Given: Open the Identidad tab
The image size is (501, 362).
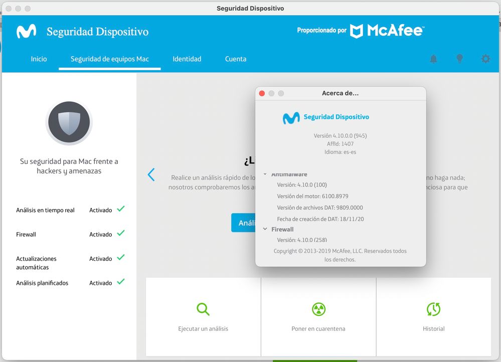Looking at the screenshot, I should (187, 59).
